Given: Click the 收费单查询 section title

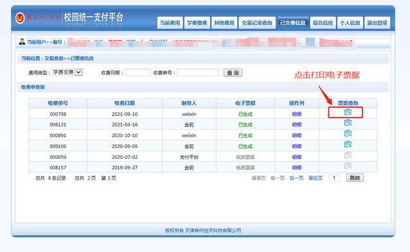Looking at the screenshot, I should pos(33,87).
